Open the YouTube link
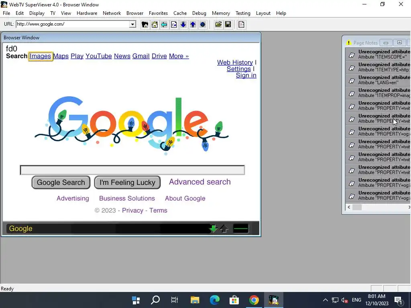Viewport: 411px width, 308px height. click(x=99, y=56)
